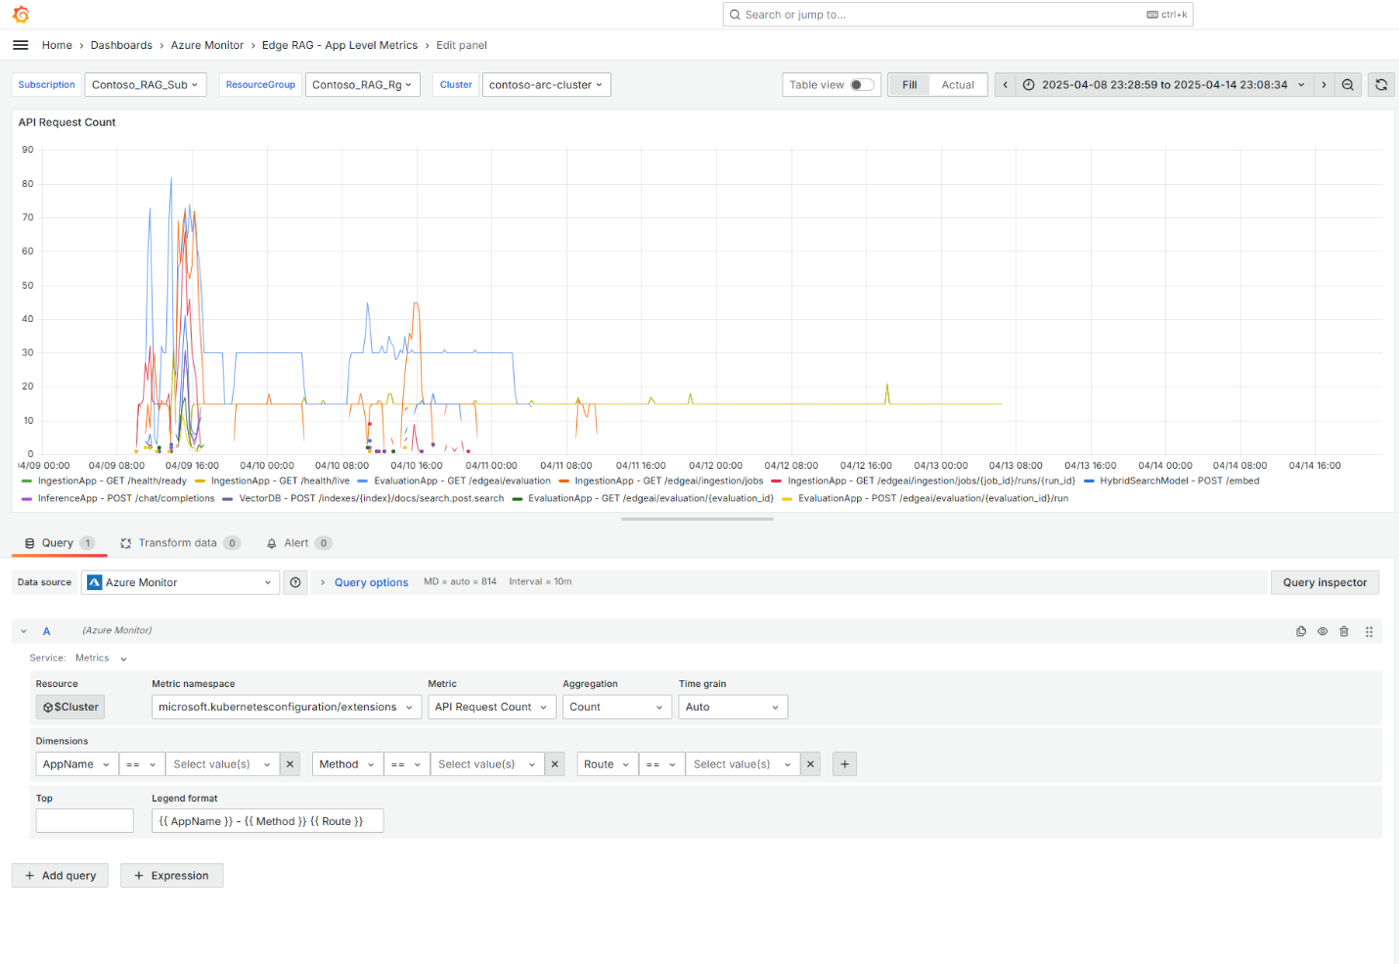Refresh the dashboard with refresh icon
The height and width of the screenshot is (964, 1399).
pos(1381,85)
